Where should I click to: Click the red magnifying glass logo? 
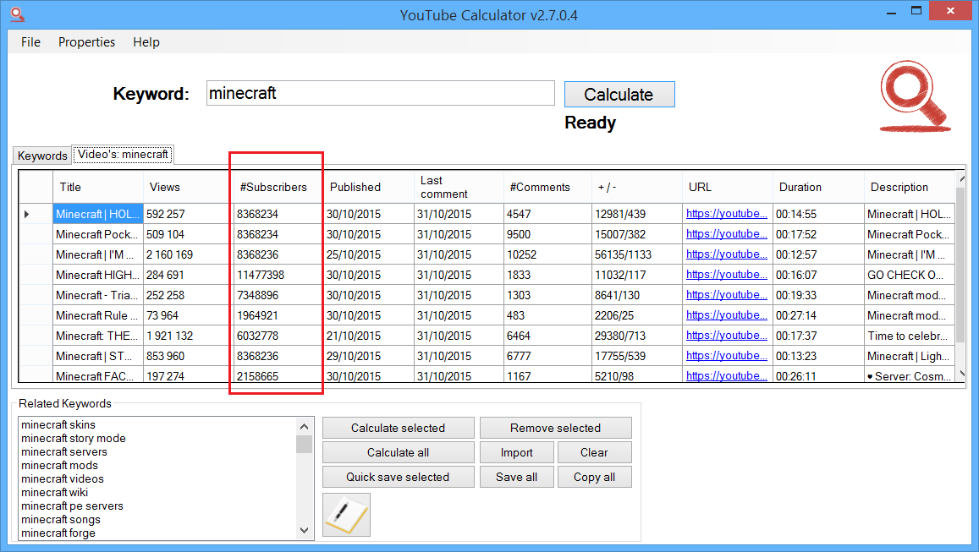(x=915, y=96)
